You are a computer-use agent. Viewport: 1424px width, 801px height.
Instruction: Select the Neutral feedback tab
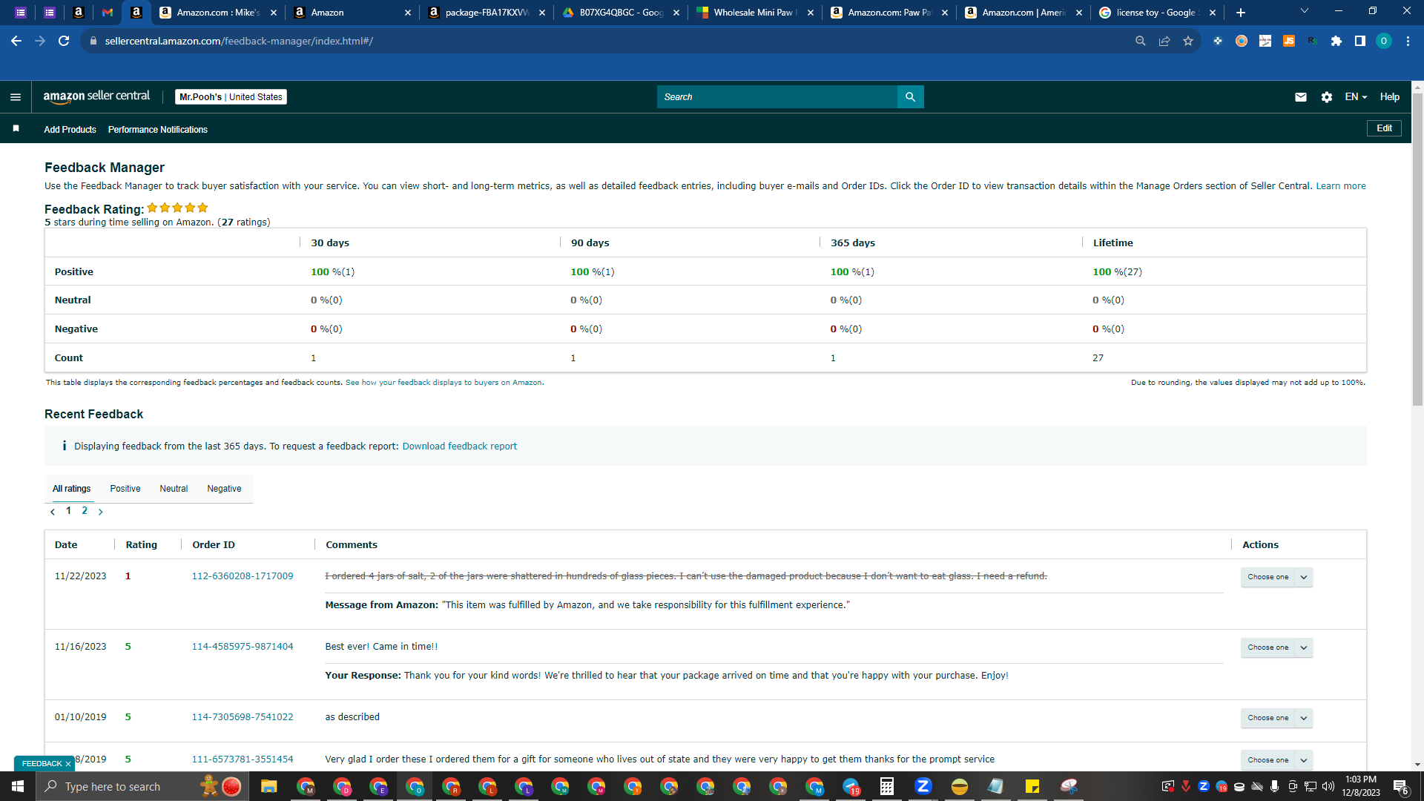click(x=174, y=489)
